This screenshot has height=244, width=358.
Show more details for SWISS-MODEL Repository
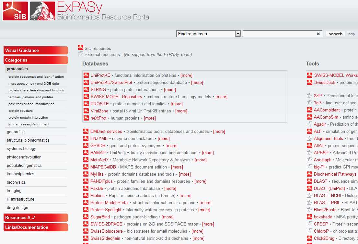[x=221, y=97]
